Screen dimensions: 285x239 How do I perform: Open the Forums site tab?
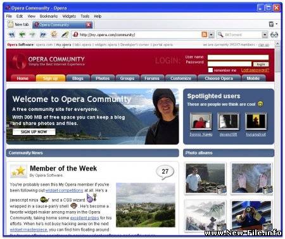pos(152,78)
